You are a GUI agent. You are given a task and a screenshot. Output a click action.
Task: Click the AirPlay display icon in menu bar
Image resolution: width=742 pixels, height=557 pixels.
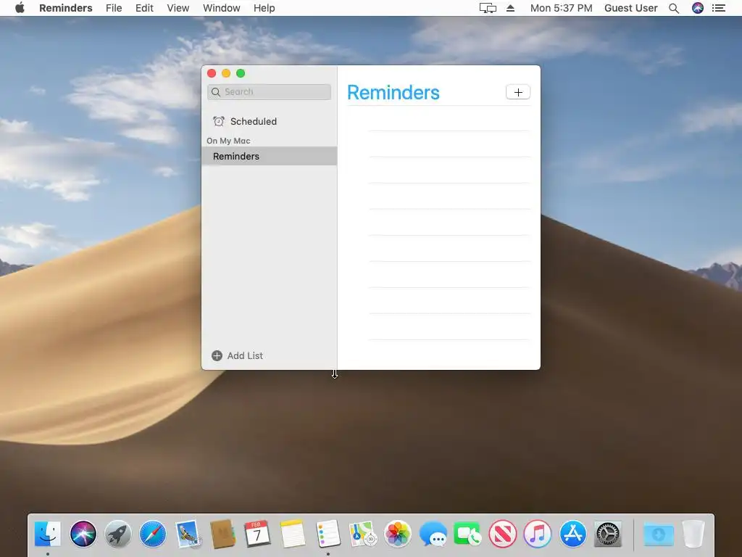click(x=488, y=8)
